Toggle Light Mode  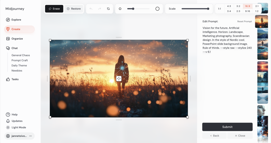(x=19, y=127)
